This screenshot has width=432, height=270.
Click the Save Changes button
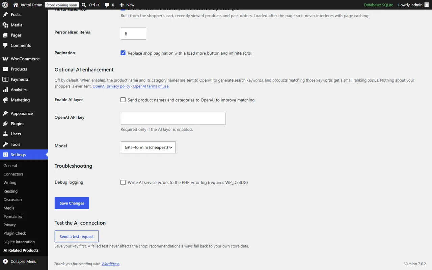click(x=72, y=203)
